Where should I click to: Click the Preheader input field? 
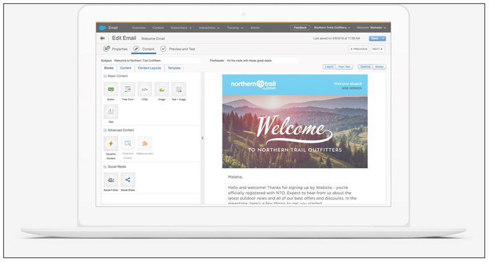click(x=261, y=61)
